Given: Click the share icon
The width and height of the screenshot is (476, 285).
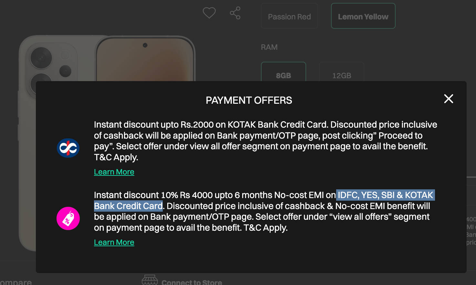Looking at the screenshot, I should pos(235,13).
